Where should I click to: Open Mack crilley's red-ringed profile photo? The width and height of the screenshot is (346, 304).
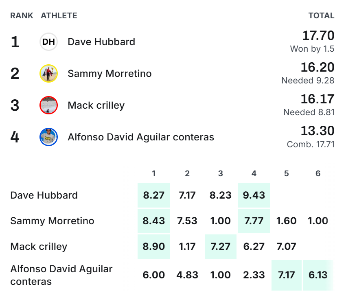(x=48, y=105)
